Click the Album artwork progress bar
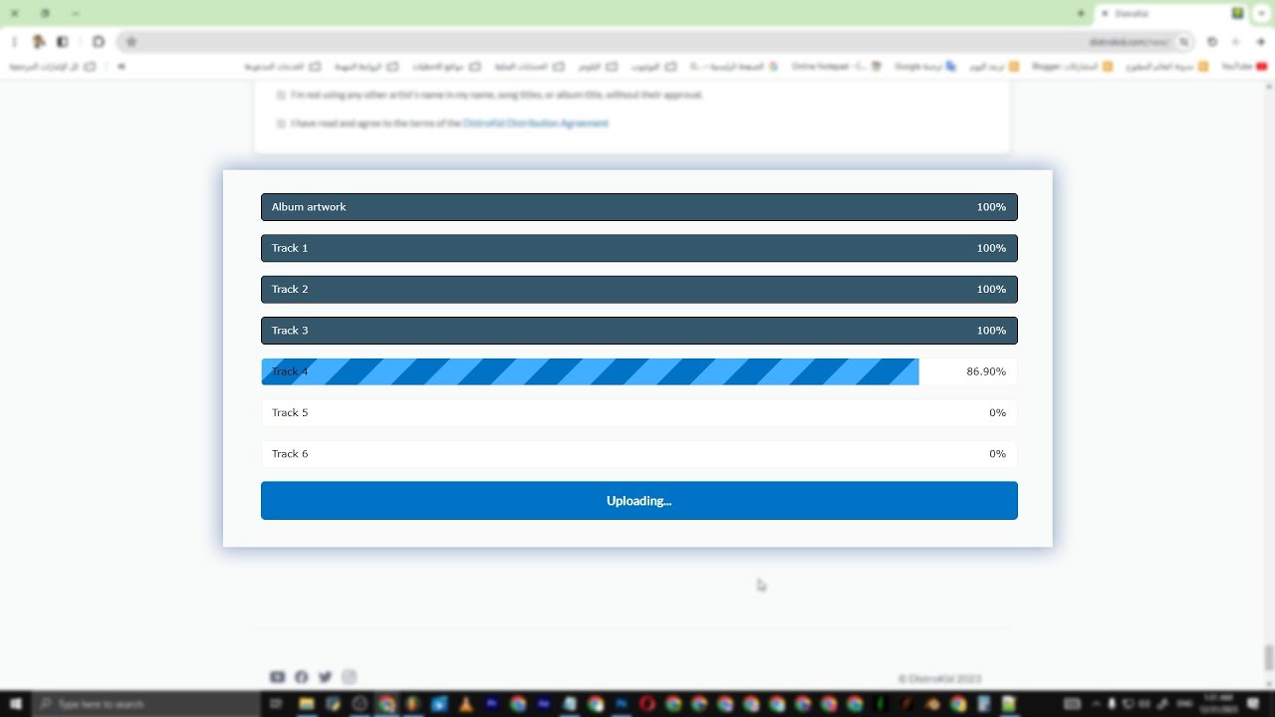 [x=638, y=207]
